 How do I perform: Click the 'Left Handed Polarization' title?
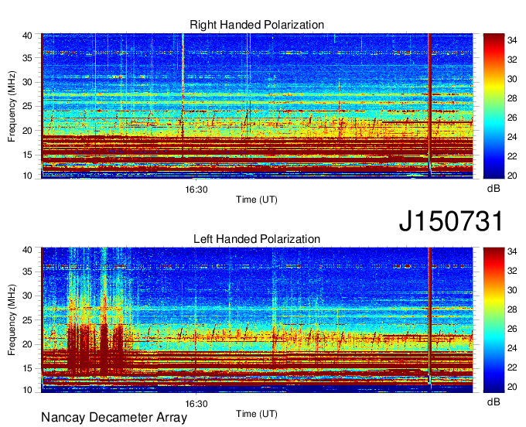257,239
